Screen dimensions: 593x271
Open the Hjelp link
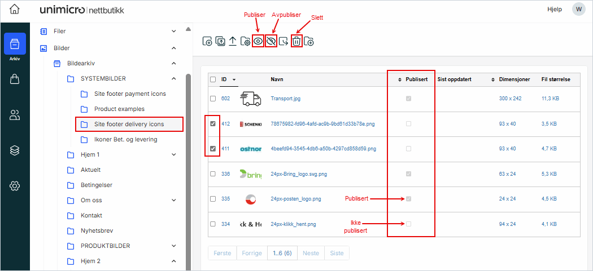(555, 10)
